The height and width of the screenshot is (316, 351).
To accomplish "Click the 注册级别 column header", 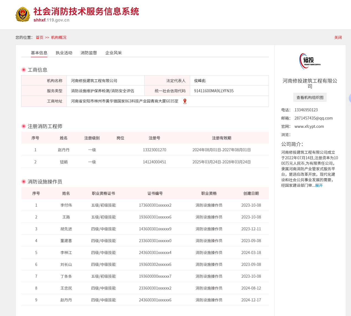I will pos(92,138).
